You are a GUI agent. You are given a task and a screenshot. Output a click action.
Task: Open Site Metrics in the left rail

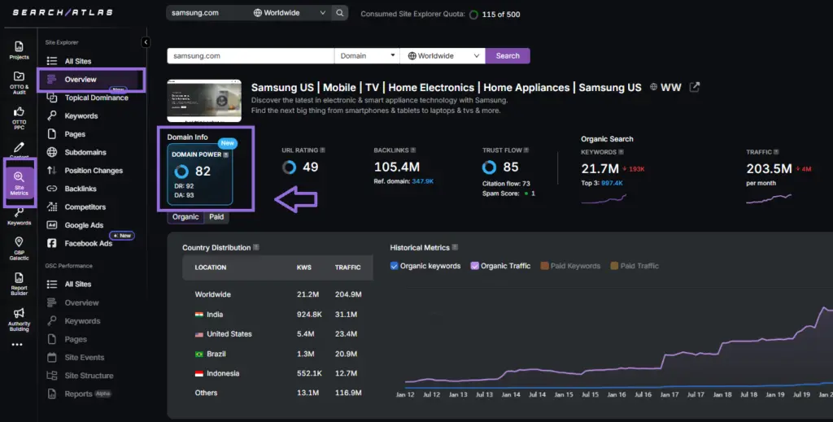[20, 183]
